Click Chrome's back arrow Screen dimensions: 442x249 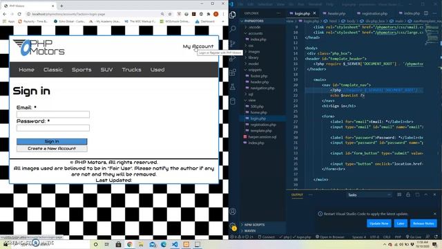[x=5, y=14]
